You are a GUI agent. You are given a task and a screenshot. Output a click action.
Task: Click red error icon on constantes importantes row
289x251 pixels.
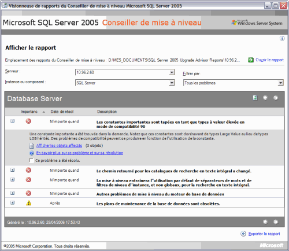(x=28, y=121)
